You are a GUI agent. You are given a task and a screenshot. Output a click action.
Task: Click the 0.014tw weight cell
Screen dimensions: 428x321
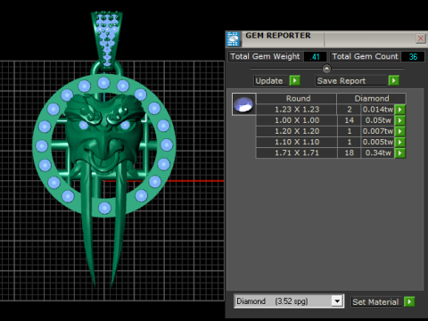coord(377,110)
